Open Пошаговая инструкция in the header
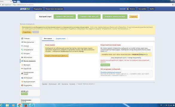 pyautogui.click(x=54, y=9)
